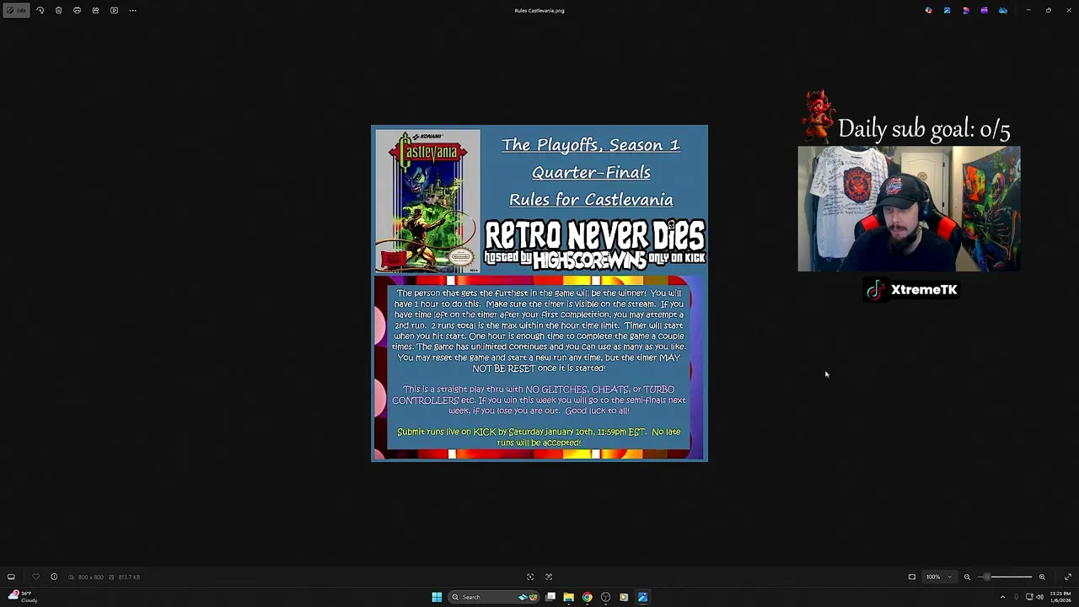The height and width of the screenshot is (607, 1079).
Task: Open the Microsoft 365 Copilot icon in title bar
Action: 928,10
